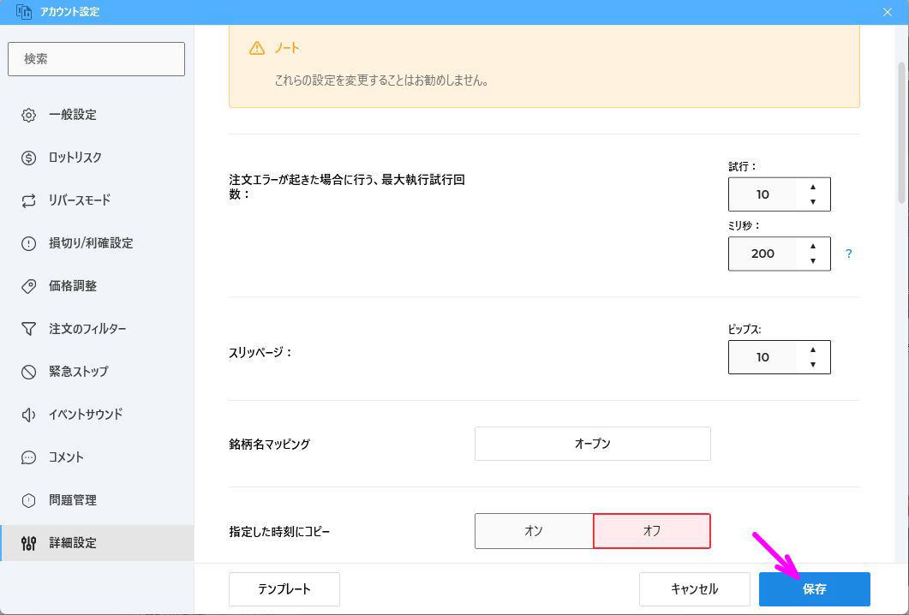
Task: Decrease the ミリ秒 value with its down arrow
Action: 812,260
